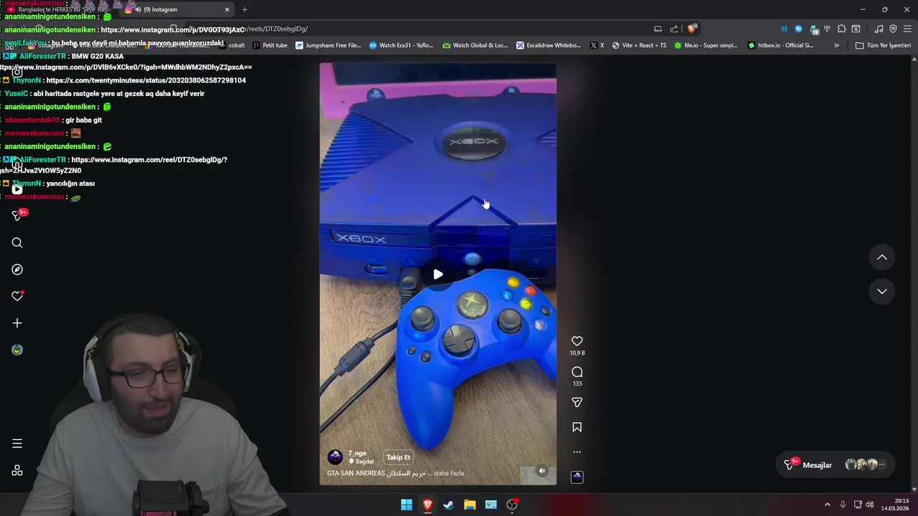This screenshot has height=516, width=918.
Task: Click the cast screen icon in address bar
Action: 658,29
